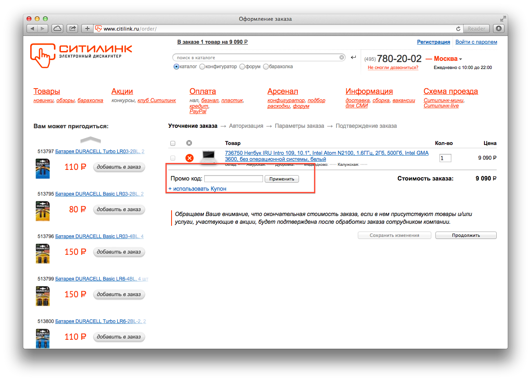Open the кредит payment link
Image resolution: width=531 pixels, height=381 pixels.
pyautogui.click(x=199, y=106)
